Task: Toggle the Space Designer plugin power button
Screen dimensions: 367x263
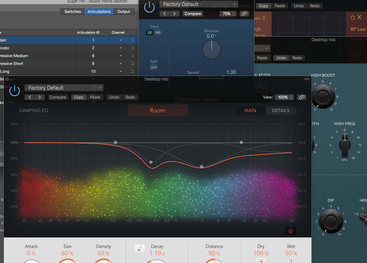Action: pyautogui.click(x=14, y=90)
